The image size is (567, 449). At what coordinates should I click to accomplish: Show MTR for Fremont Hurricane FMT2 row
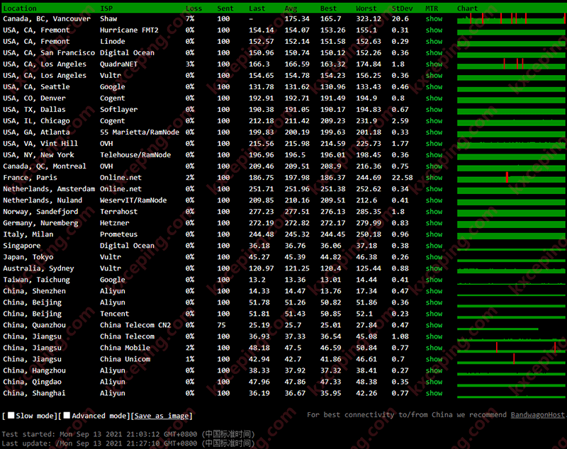point(434,30)
